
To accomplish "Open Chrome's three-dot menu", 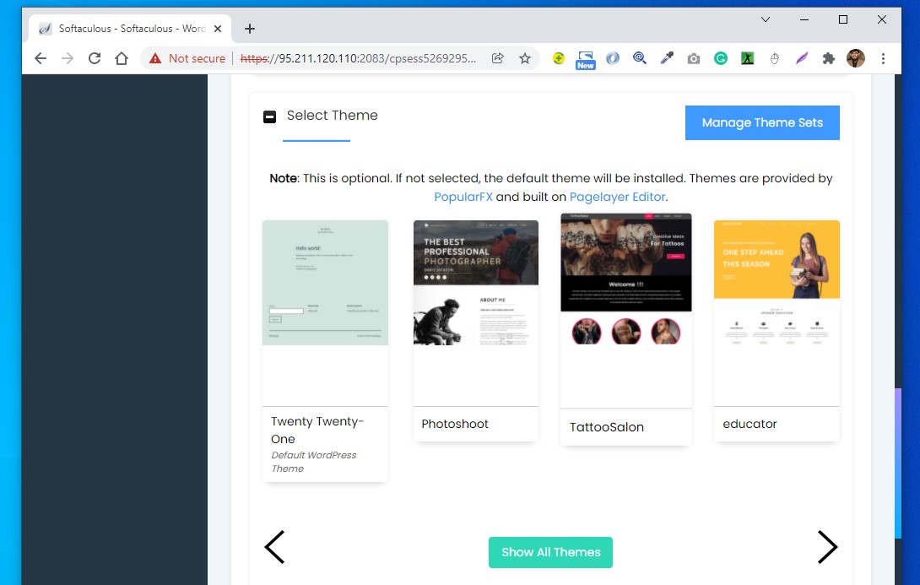I will (883, 58).
